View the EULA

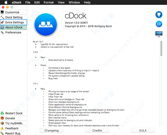click(143, 131)
